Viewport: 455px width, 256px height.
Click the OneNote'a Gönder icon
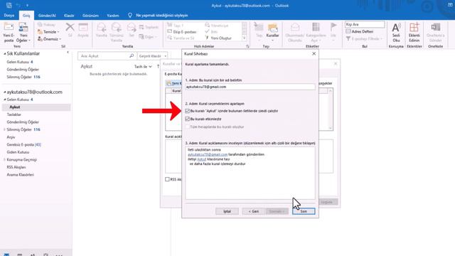(435, 28)
